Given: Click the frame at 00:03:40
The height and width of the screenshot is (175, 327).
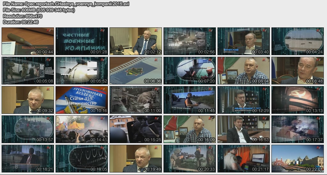Looking at the screenshot, I should click(x=244, y=41).
